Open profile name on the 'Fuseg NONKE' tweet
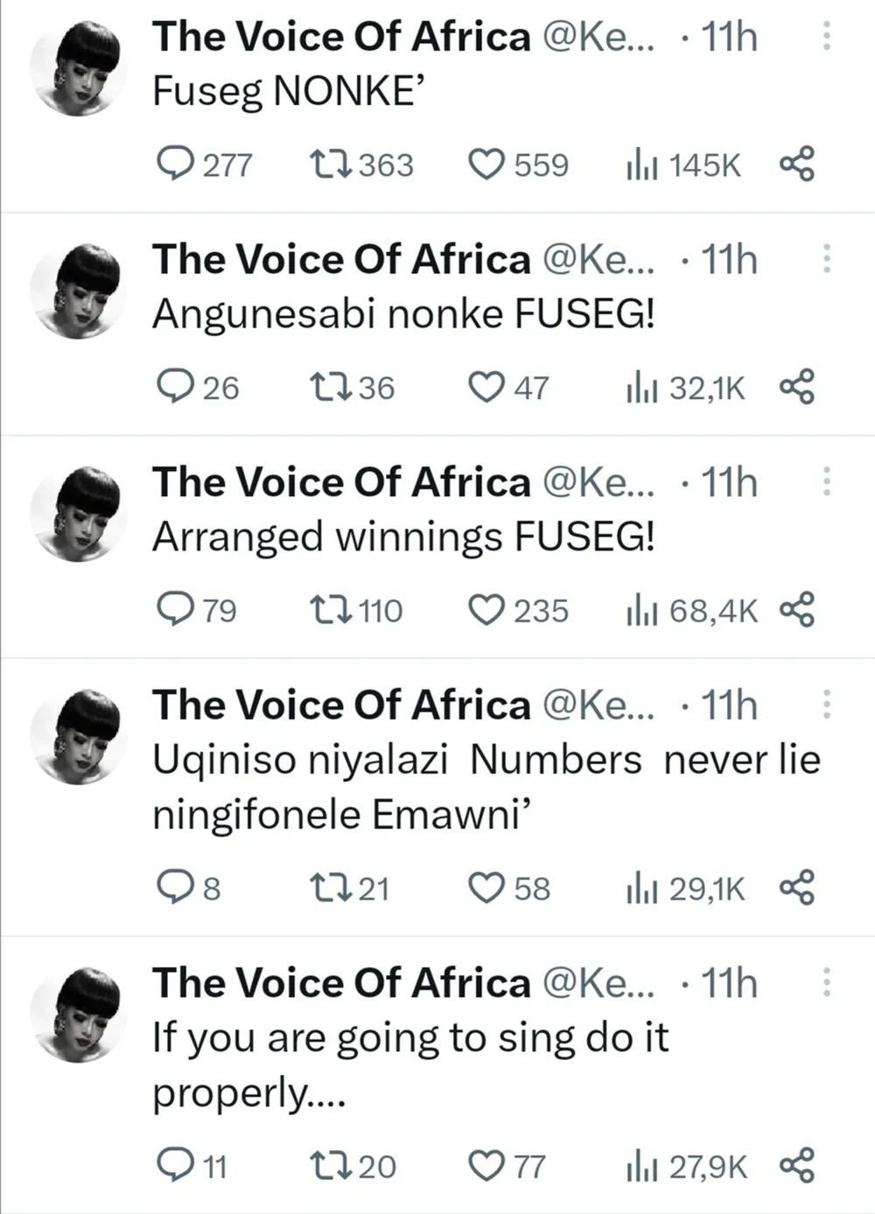Screen dimensions: 875x1214 click(x=341, y=37)
